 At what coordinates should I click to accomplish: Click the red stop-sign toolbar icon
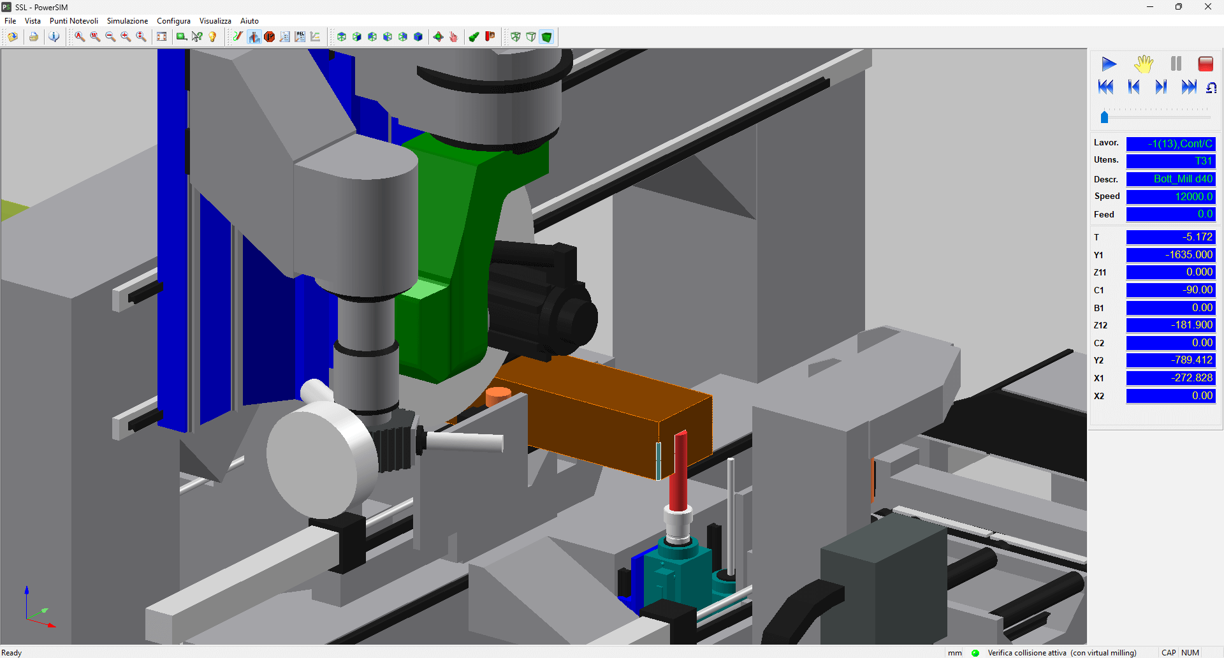[x=270, y=37]
